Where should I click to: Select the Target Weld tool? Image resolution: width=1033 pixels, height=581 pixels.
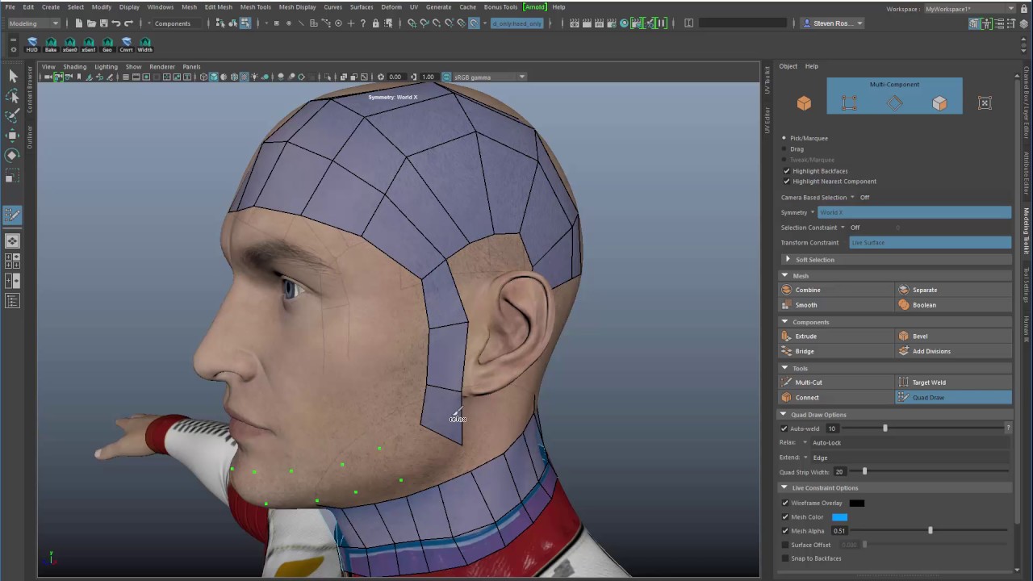(928, 382)
